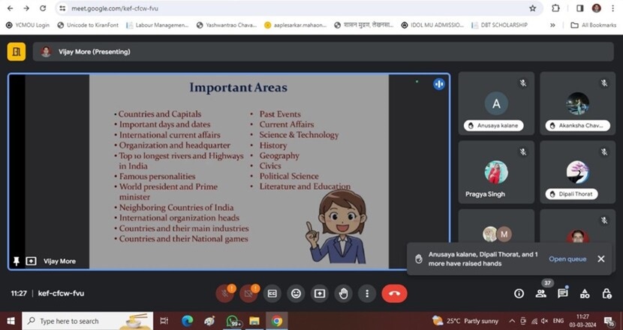Open the All Bookmarks folder
623x330 pixels.
click(x=594, y=25)
